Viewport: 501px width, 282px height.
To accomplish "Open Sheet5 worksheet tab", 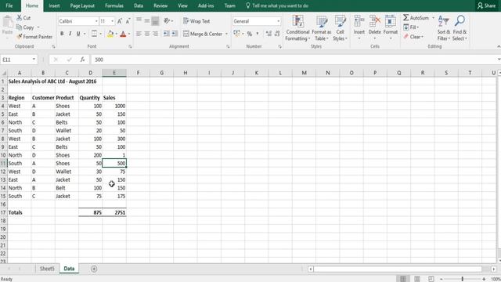I will (x=47, y=269).
